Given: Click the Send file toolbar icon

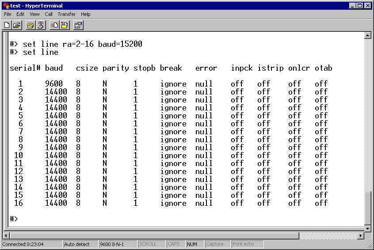Looking at the screenshot, I should tap(54, 25).
